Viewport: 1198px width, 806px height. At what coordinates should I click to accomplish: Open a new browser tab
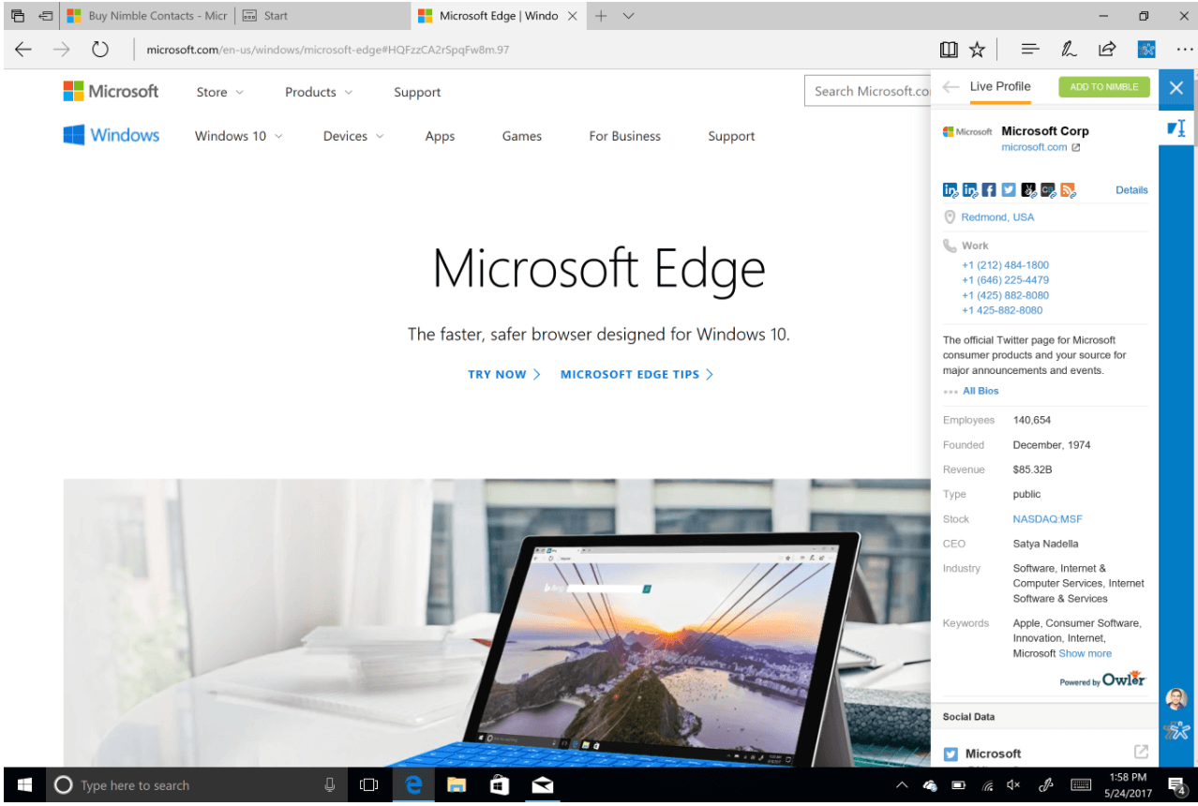[602, 16]
